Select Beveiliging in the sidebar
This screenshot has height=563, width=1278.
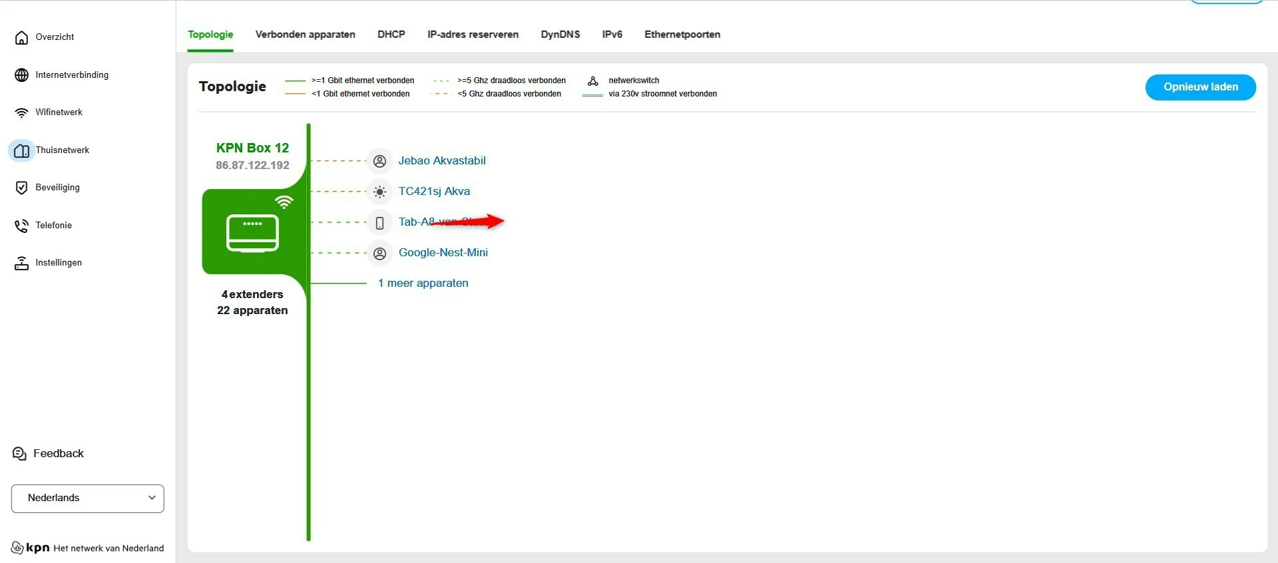tap(57, 188)
